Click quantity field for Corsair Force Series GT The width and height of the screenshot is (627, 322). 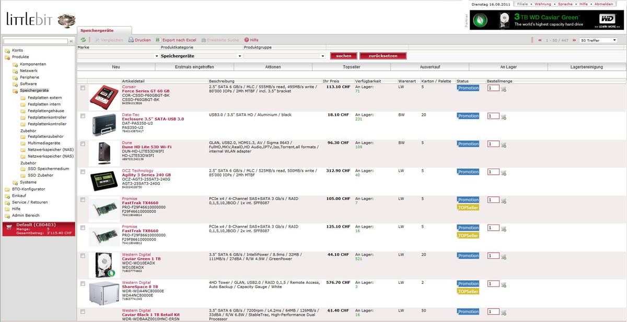pyautogui.click(x=493, y=88)
